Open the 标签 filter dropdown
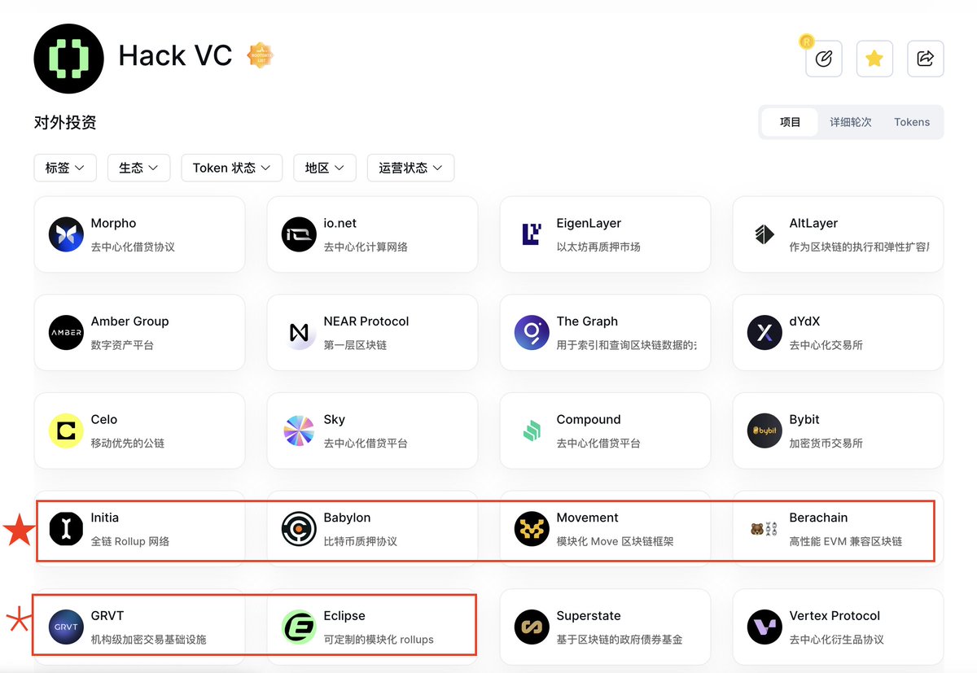 [65, 168]
